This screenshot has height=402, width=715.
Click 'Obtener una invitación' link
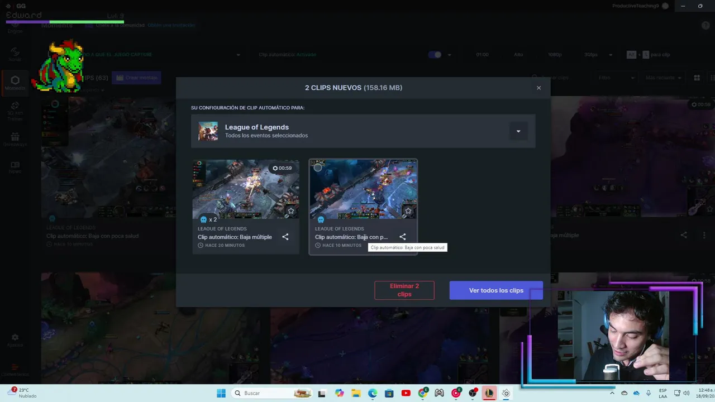pyautogui.click(x=171, y=25)
